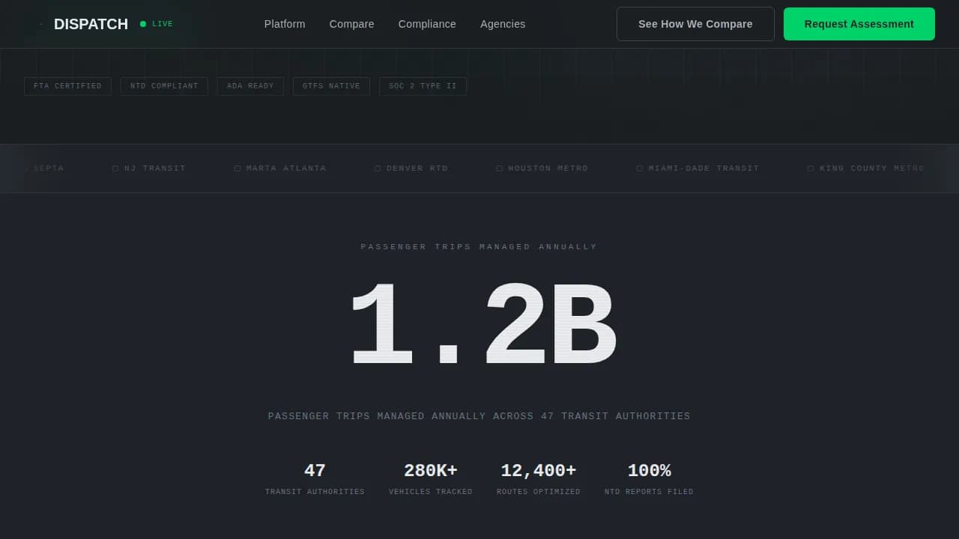Click the small PASSENGER TRIPS MANAGED ANNUALLY heading
The image size is (959, 539).
tap(479, 247)
